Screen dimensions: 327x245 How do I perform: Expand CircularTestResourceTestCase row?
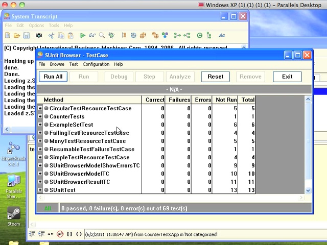(x=40, y=108)
